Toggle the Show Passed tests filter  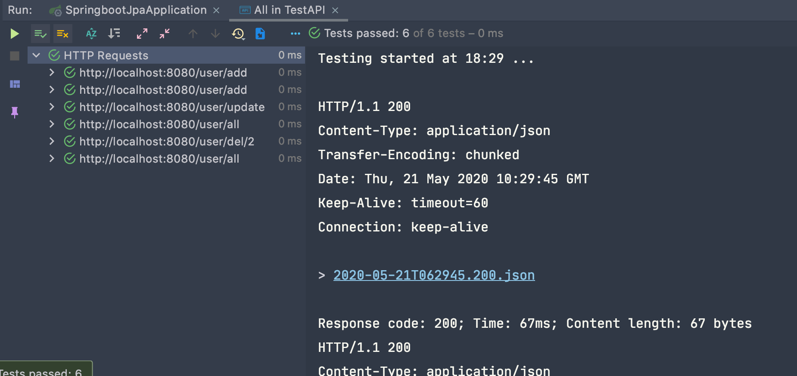click(x=40, y=34)
